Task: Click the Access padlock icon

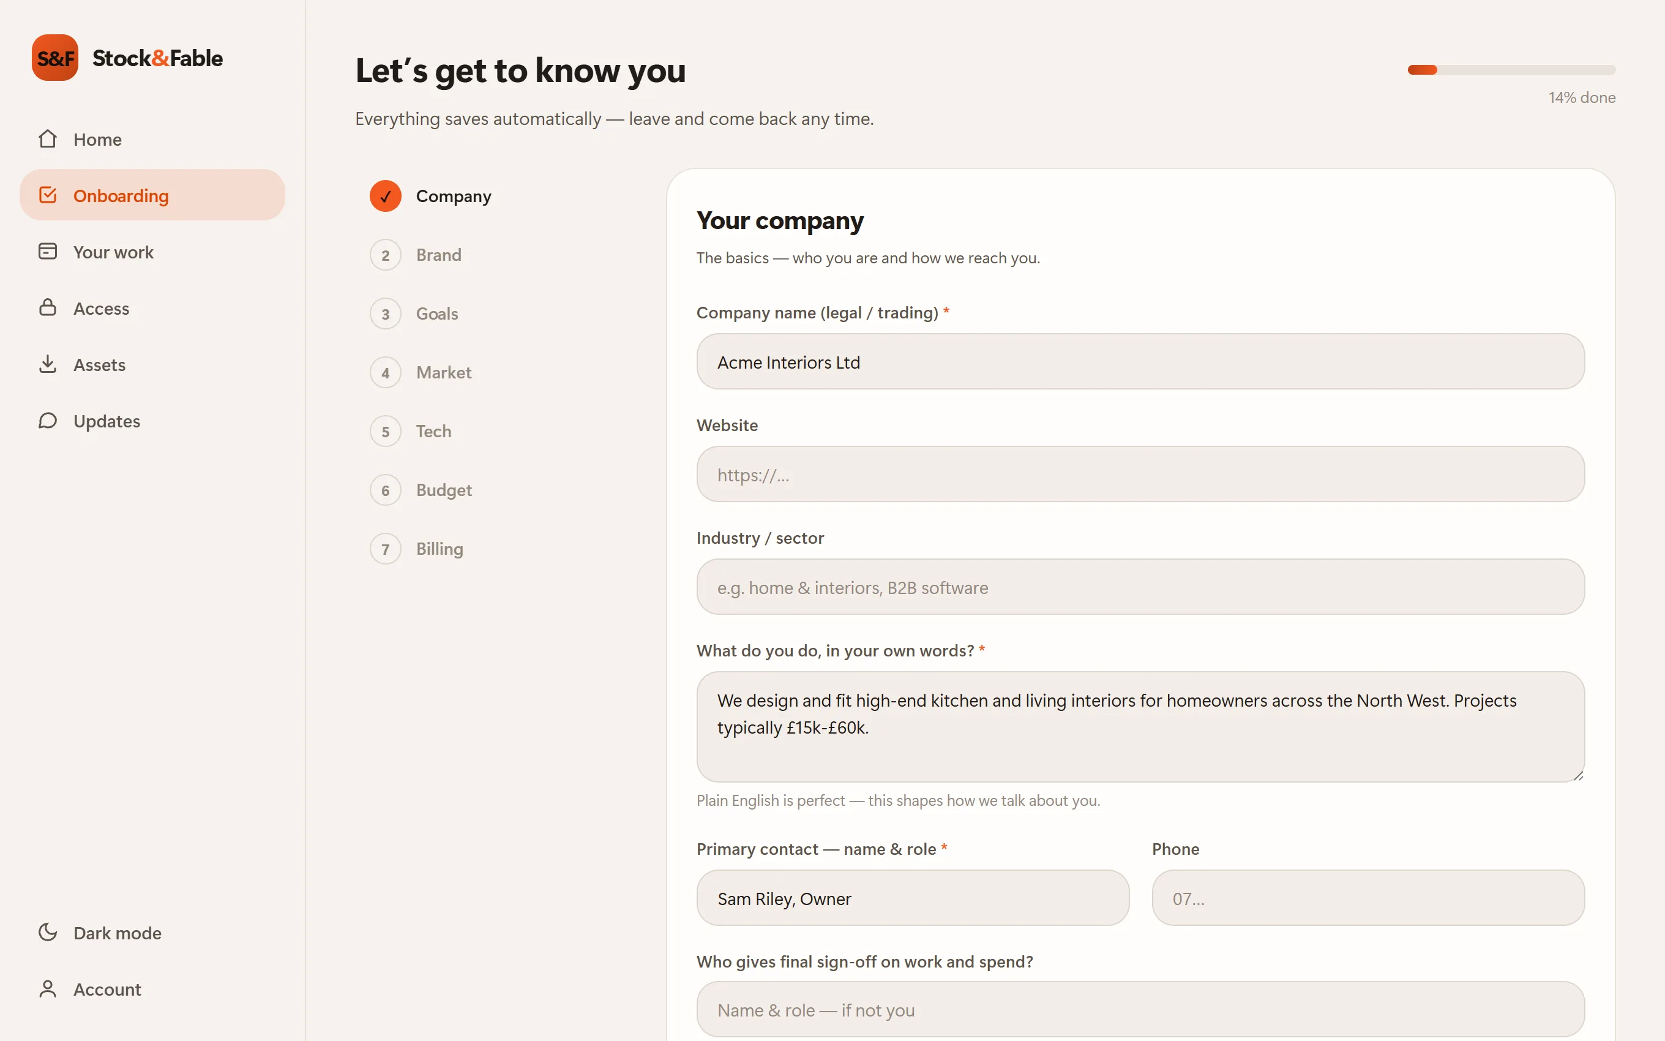Action: pos(48,308)
